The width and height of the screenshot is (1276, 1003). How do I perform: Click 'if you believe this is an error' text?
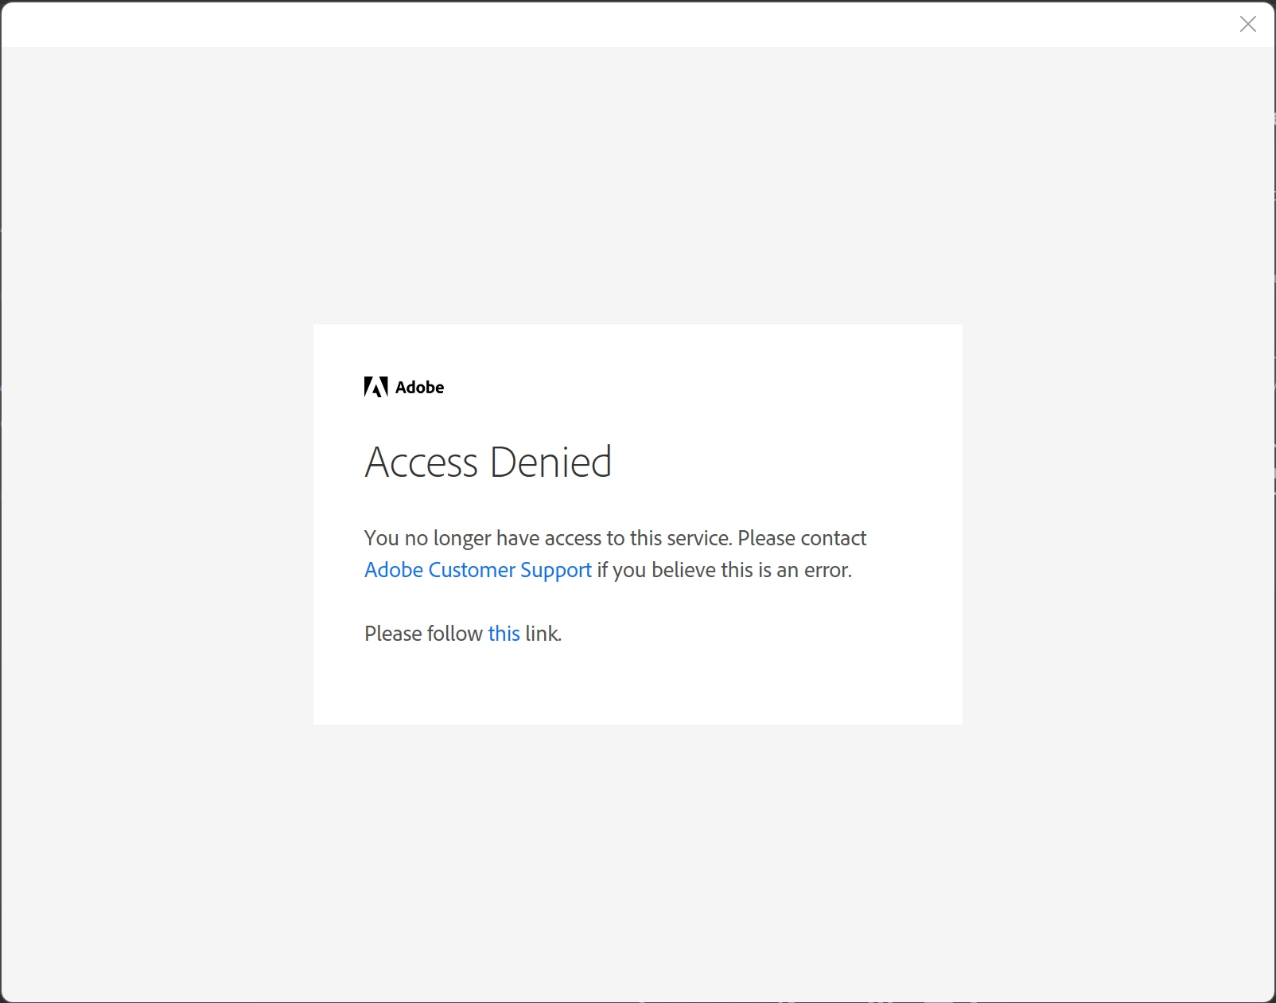click(724, 570)
